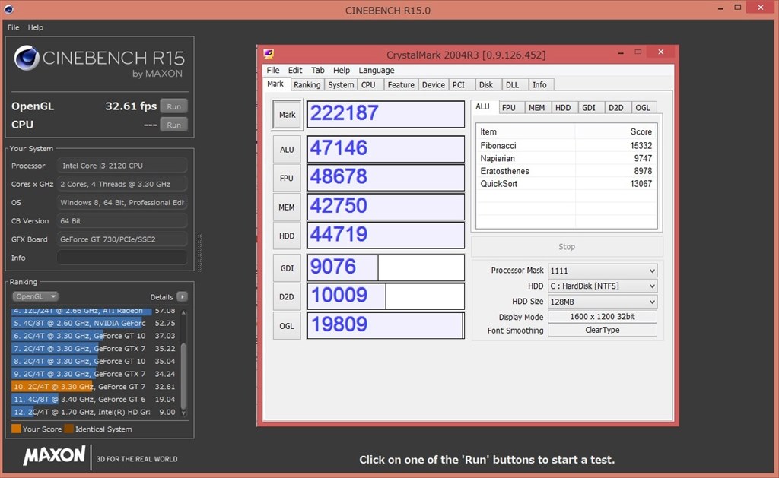Click the Cinebench app icon in title bar
779x478 pixels.
pos(8,9)
